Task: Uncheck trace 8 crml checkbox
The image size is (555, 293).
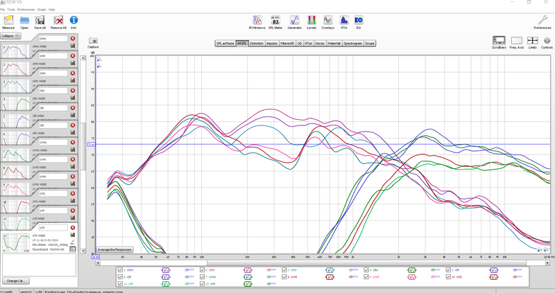Action: [x=284, y=277]
